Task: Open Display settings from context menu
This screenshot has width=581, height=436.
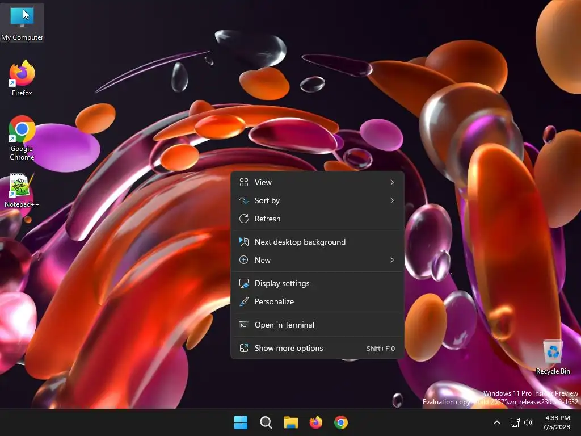Action: (317, 283)
